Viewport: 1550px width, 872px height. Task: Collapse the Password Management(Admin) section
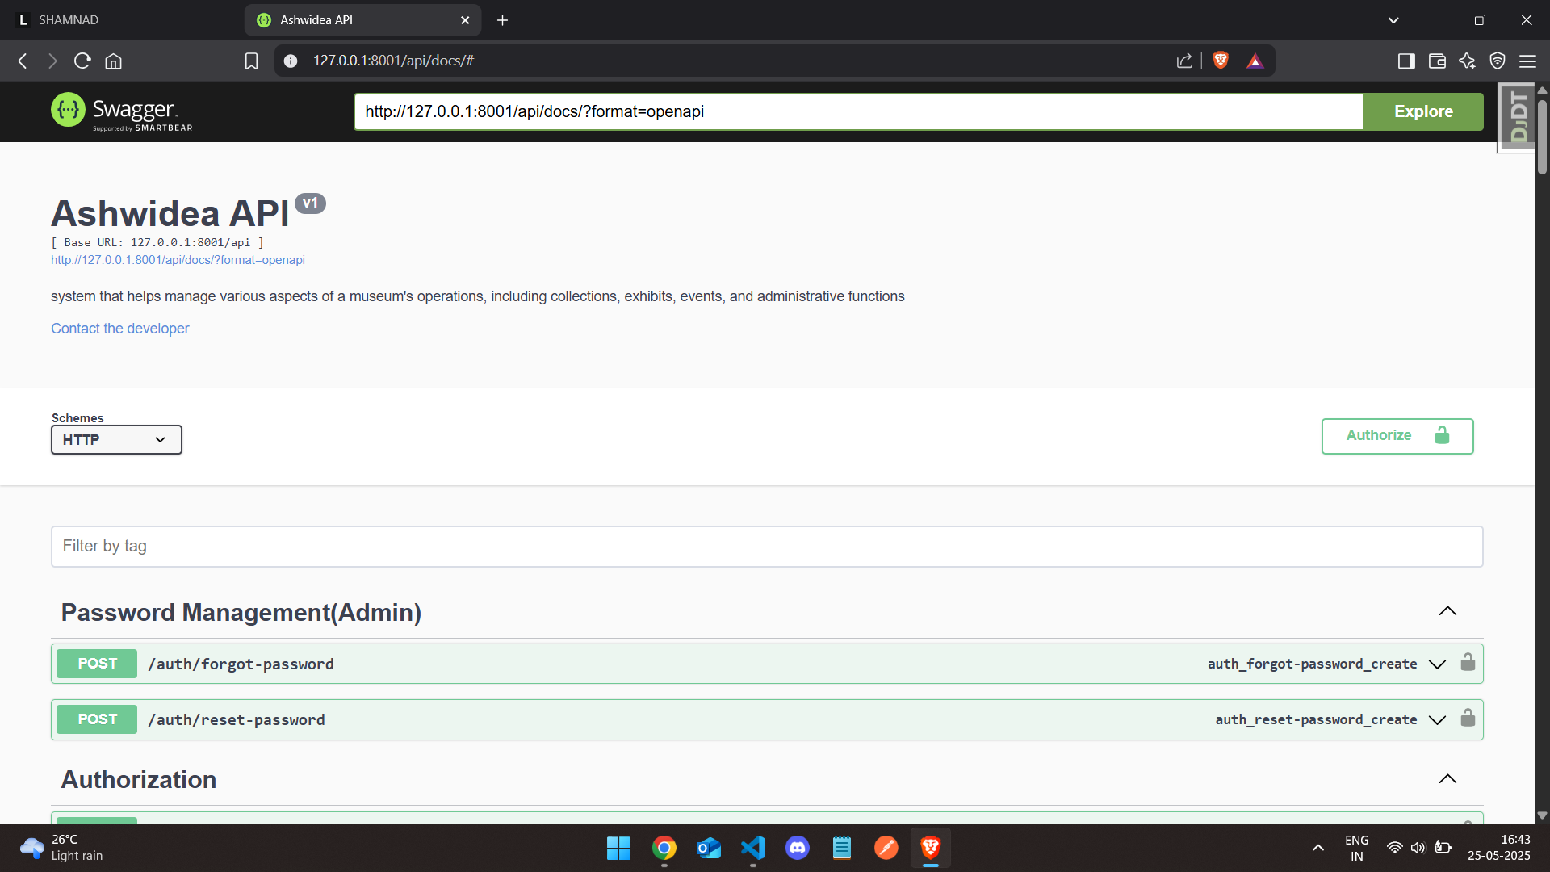(1447, 611)
